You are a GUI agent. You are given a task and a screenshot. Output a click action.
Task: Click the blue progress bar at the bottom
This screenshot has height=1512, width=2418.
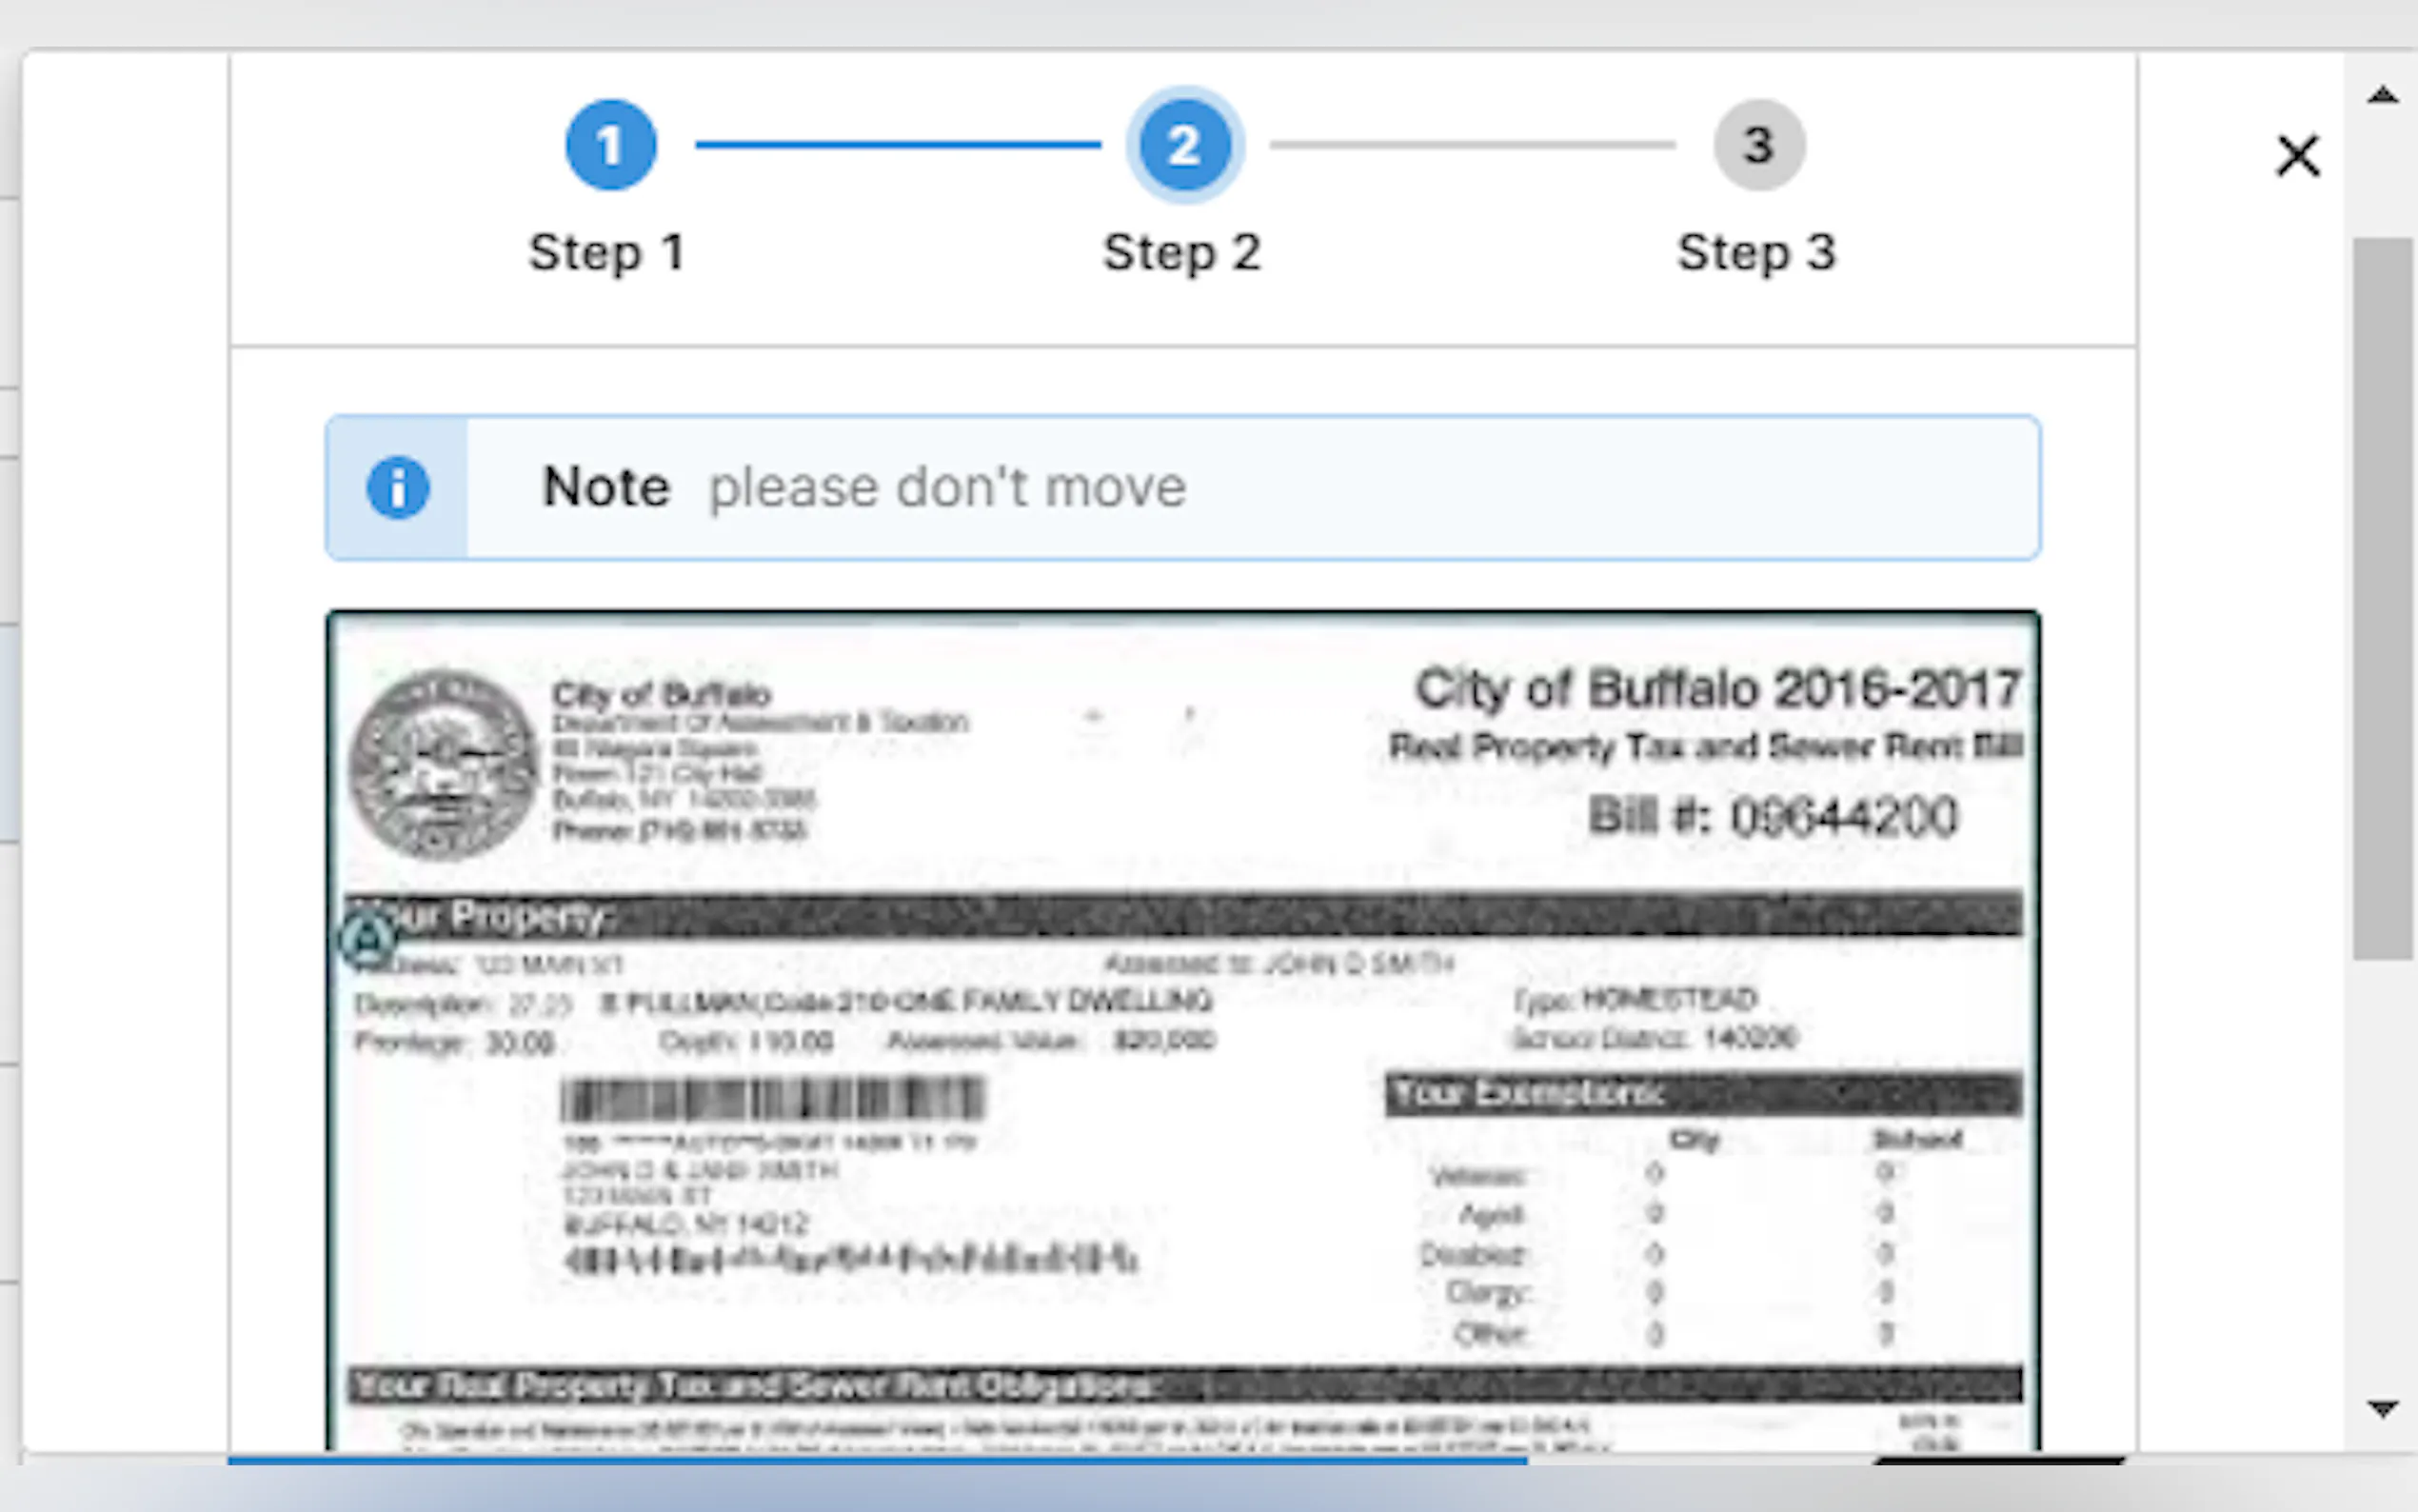pyautogui.click(x=877, y=1461)
